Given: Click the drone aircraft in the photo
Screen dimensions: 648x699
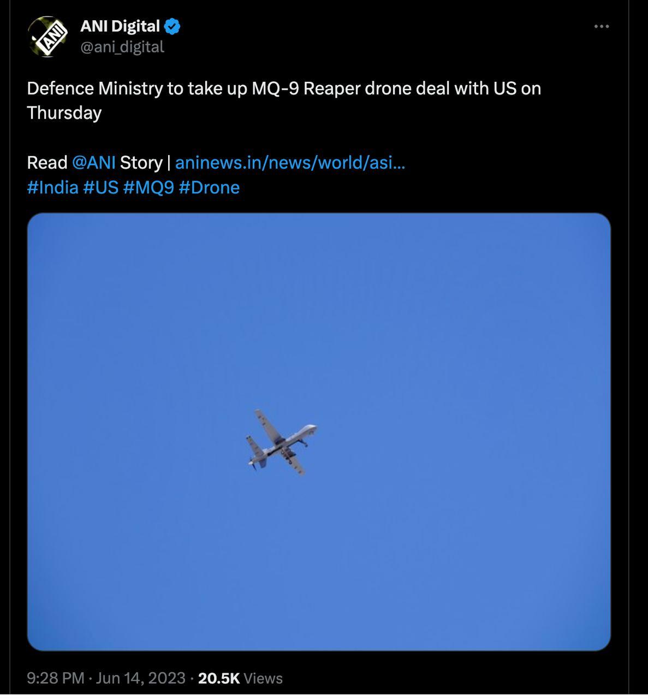Looking at the screenshot, I should point(280,441).
